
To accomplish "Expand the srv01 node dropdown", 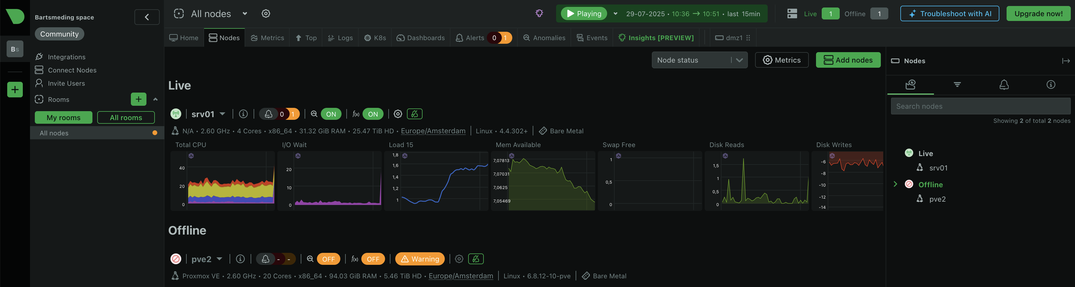I will (x=222, y=114).
